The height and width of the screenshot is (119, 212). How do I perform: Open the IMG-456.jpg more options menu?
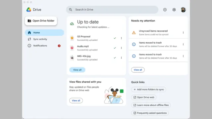point(121,58)
